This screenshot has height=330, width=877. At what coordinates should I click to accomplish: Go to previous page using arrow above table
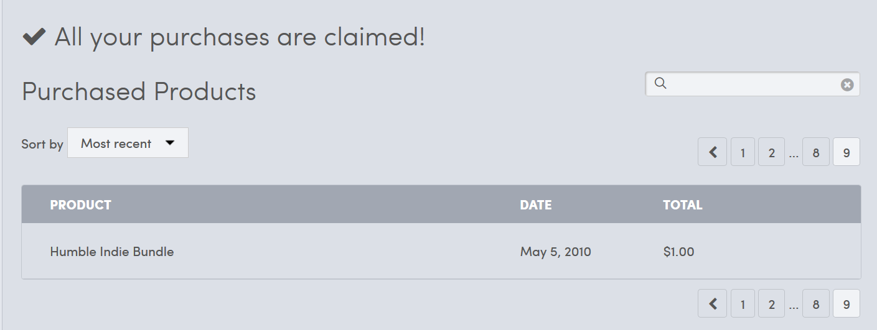[713, 152]
